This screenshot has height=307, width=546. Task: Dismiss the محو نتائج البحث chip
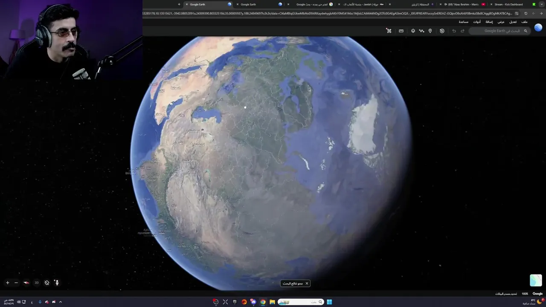tap(307, 284)
